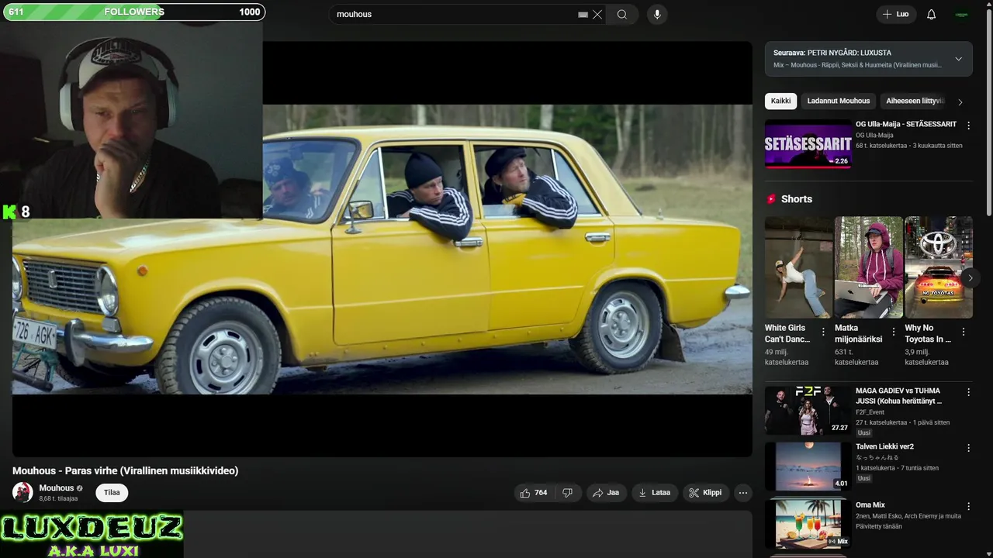Click the Oma Mix title text
Image resolution: width=993 pixels, height=558 pixels.
(870, 505)
